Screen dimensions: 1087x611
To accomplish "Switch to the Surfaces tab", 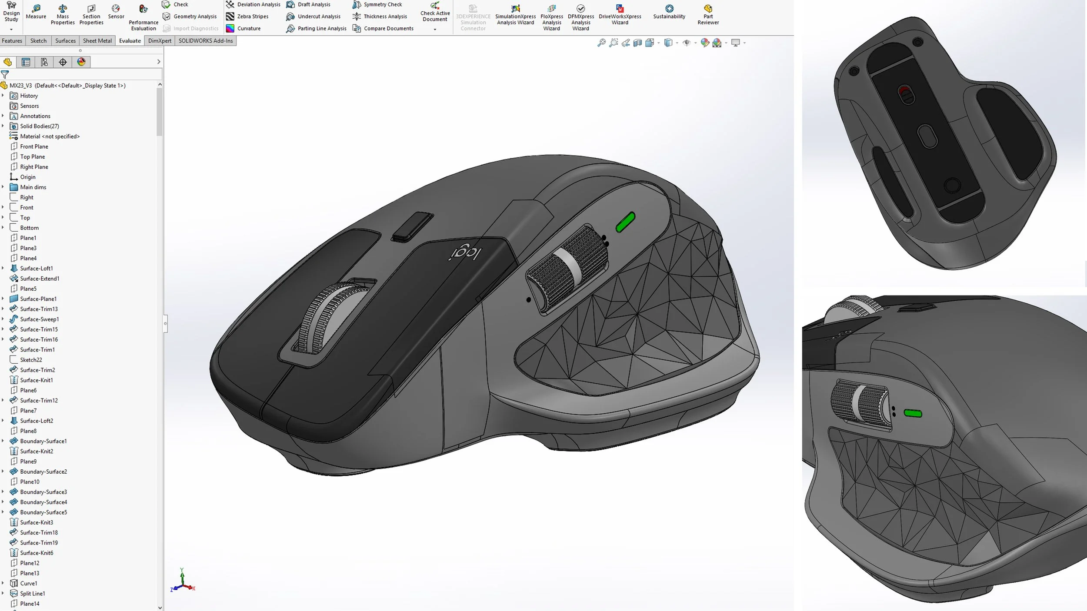I will [x=65, y=41].
